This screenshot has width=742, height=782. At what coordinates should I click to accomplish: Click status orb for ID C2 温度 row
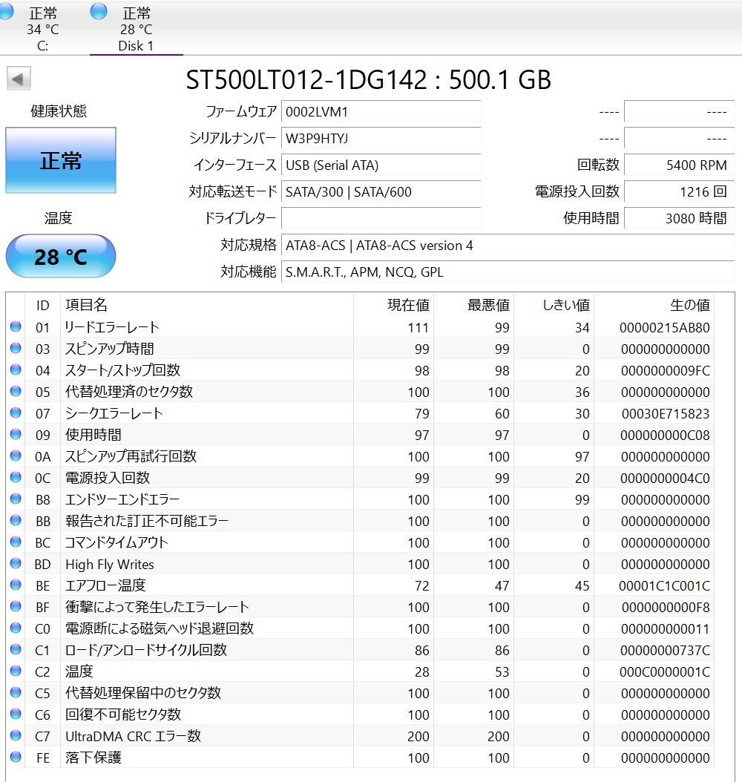pos(16,670)
